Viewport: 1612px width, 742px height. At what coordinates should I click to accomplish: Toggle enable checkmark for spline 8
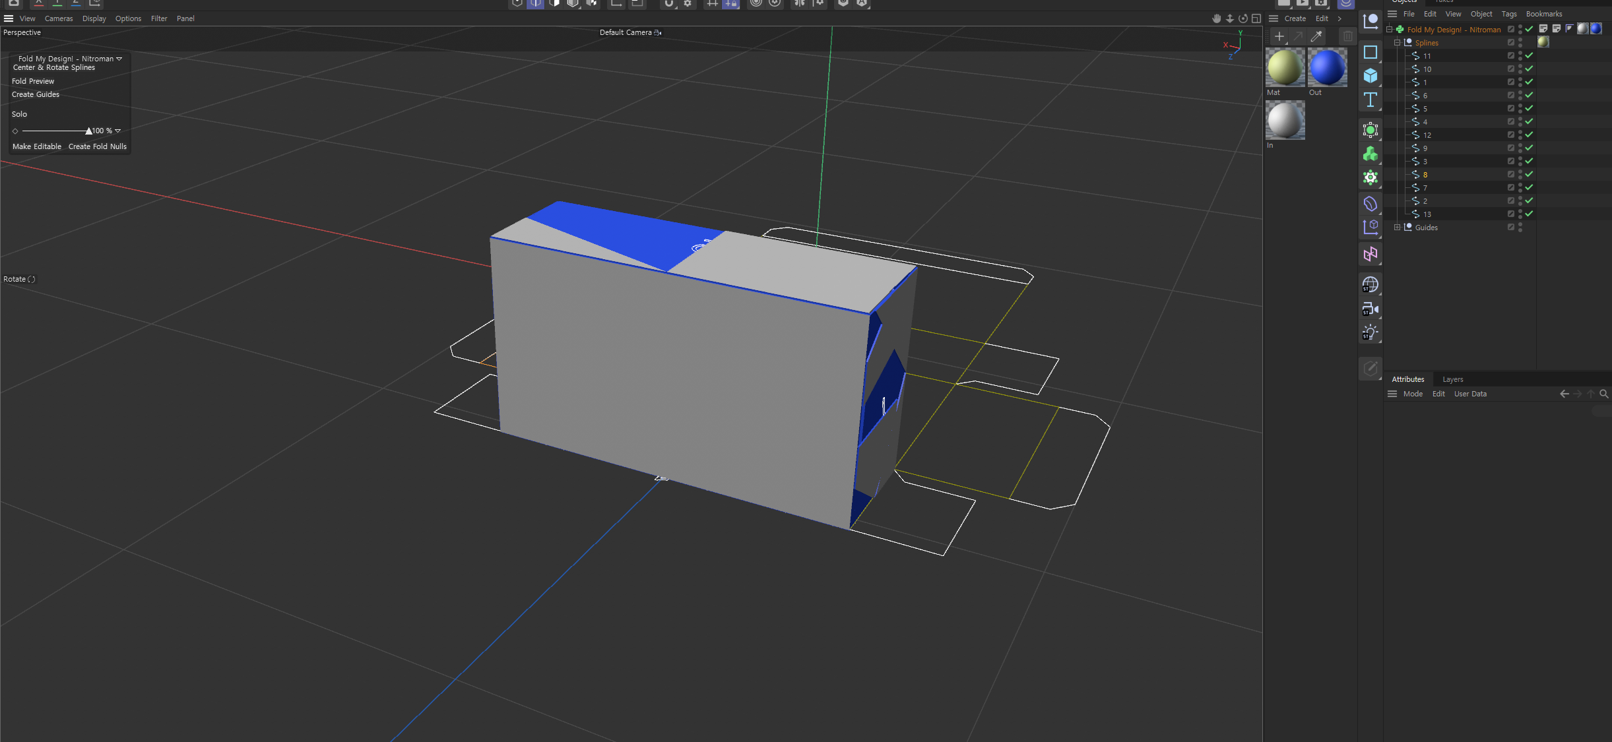[x=1529, y=175]
